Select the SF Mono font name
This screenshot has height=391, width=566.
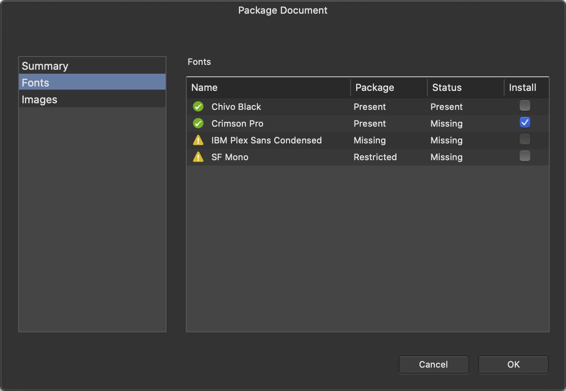230,157
